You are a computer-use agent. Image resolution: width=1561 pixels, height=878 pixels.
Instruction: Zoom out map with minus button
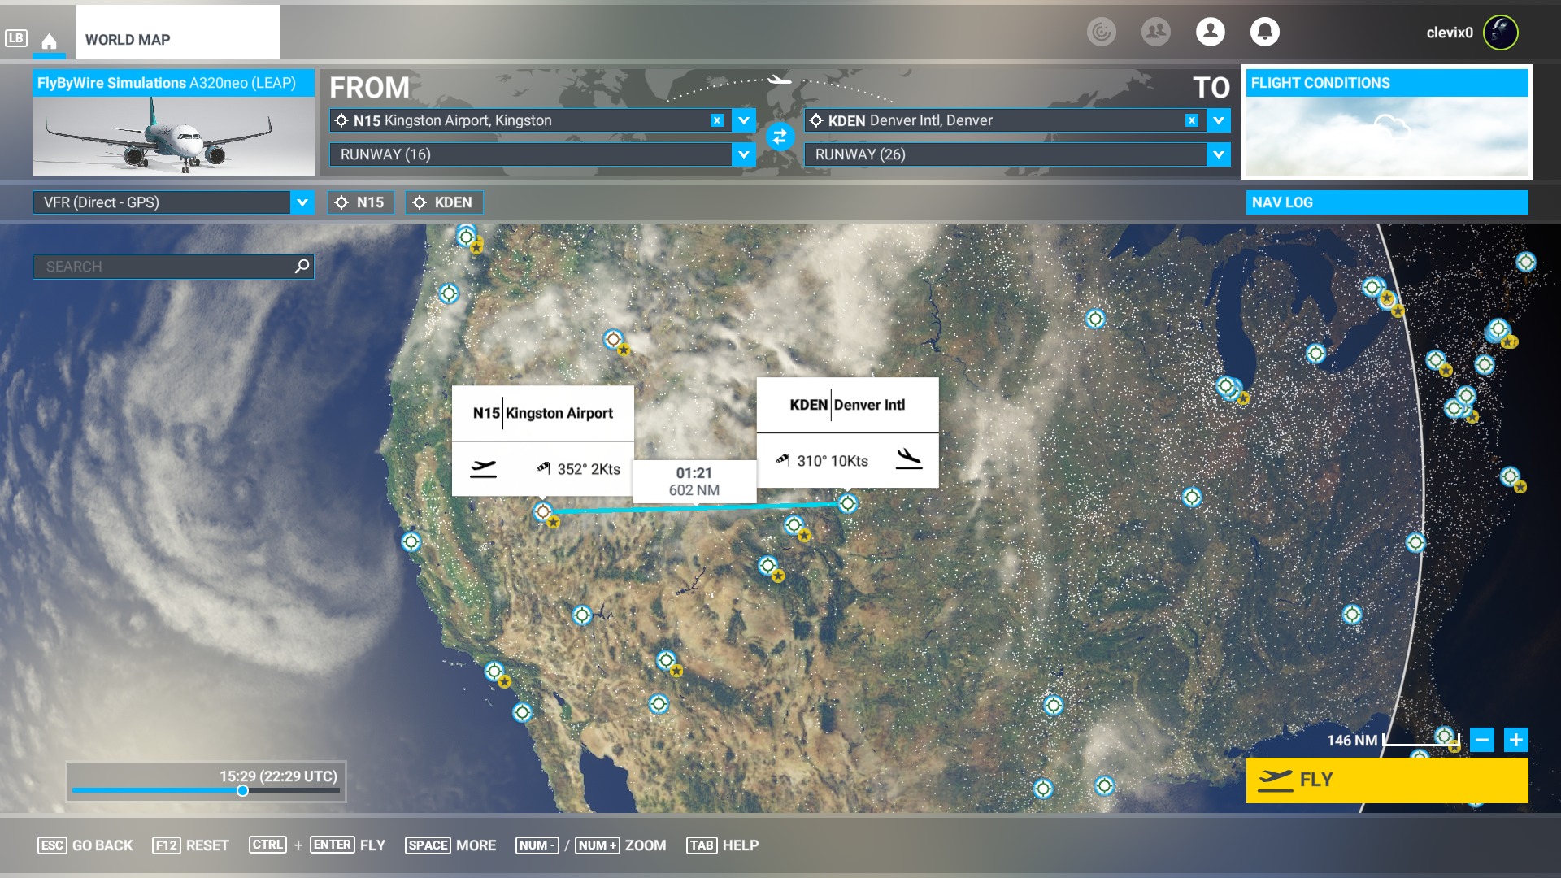click(x=1482, y=740)
